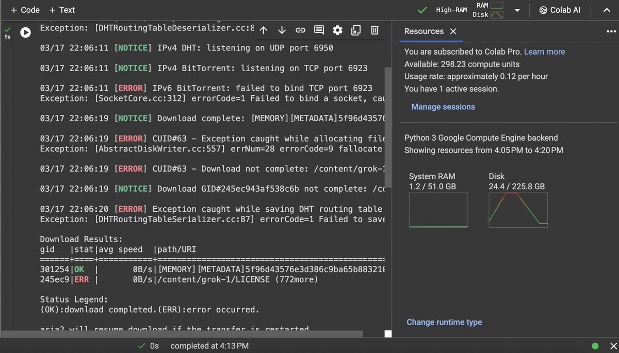Collapse header with chevron up icon

point(606,10)
